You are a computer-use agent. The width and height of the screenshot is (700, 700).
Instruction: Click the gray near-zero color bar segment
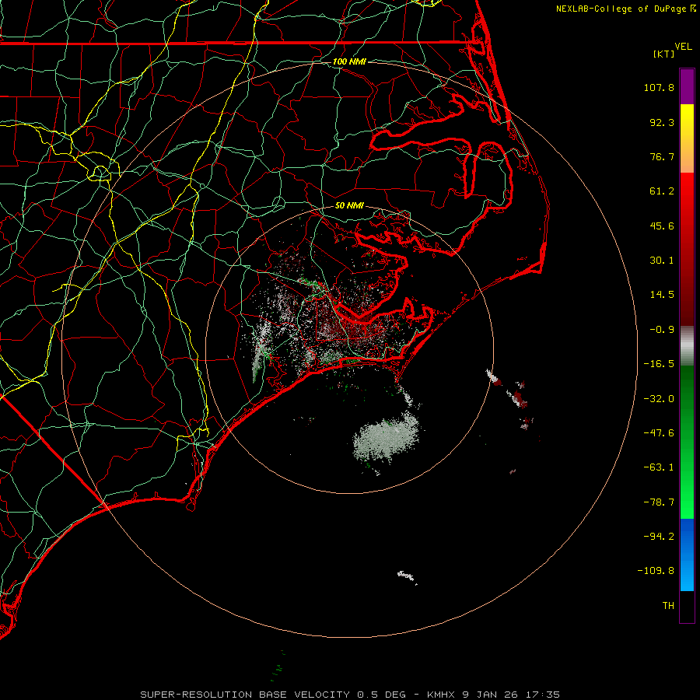687,346
